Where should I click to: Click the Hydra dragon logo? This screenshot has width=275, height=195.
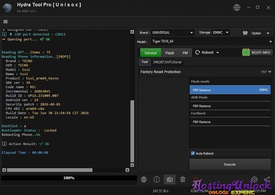click(x=8, y=8)
